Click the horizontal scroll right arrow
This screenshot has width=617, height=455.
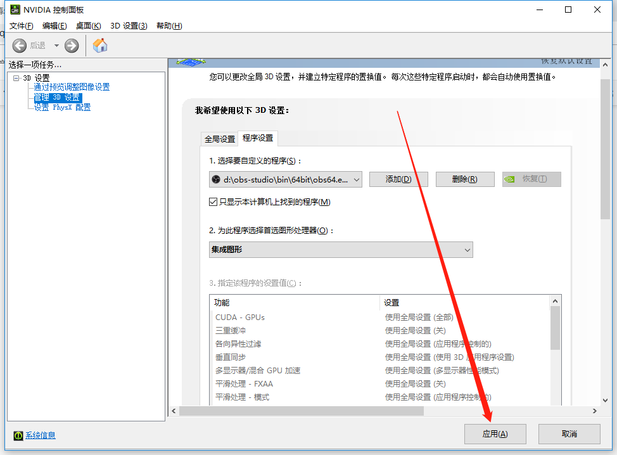[595, 411]
